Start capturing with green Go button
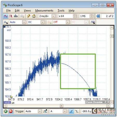The width and height of the screenshot is (117, 117). [x=6, y=111]
